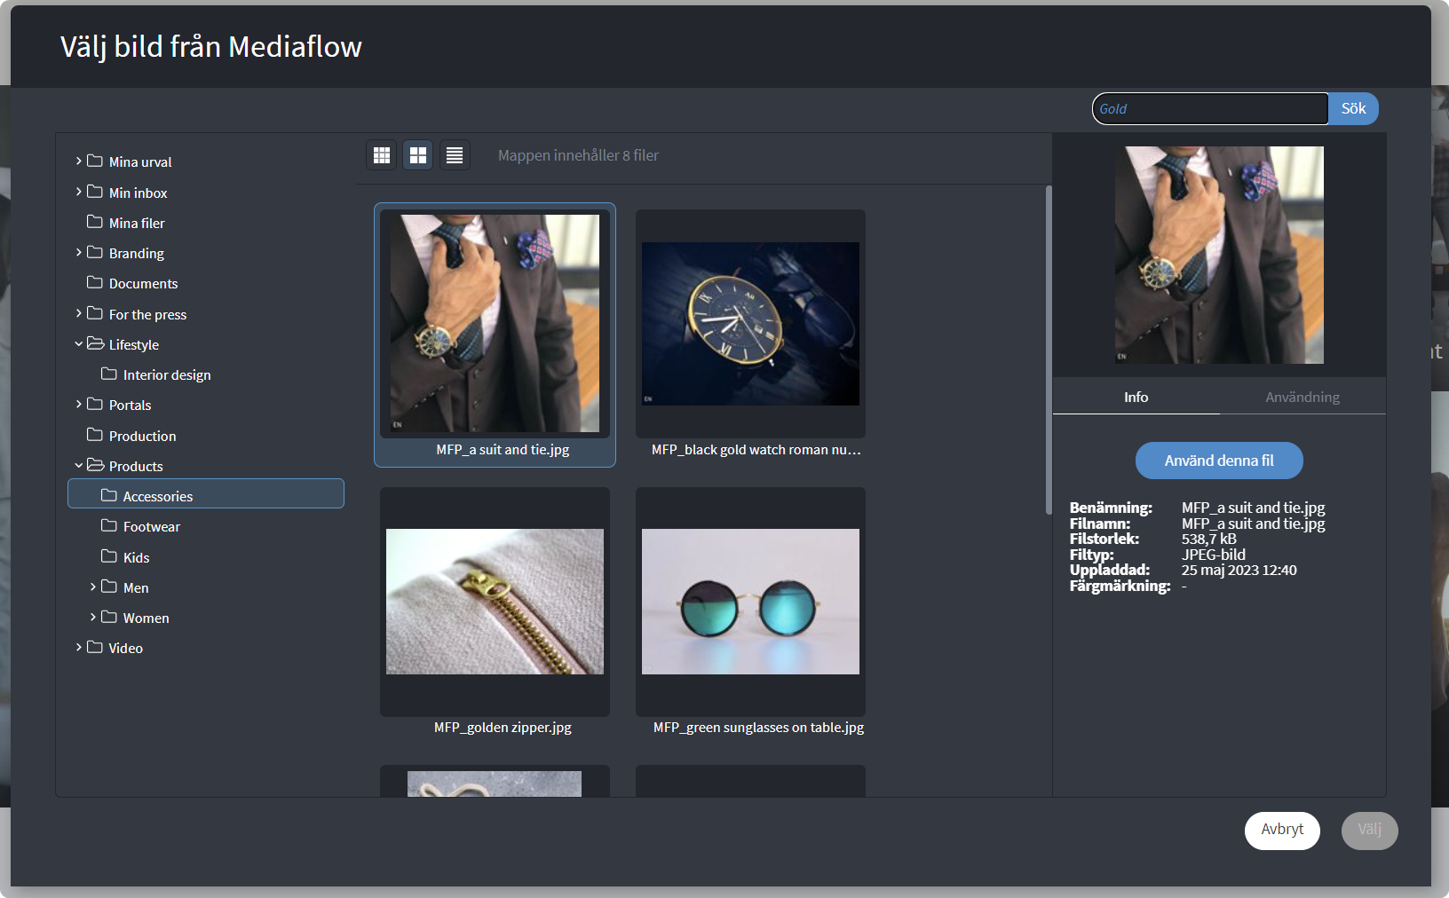The image size is (1449, 898).
Task: Switch to large grid view
Action: click(418, 155)
